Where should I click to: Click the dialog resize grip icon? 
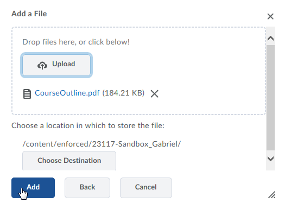(x=272, y=195)
